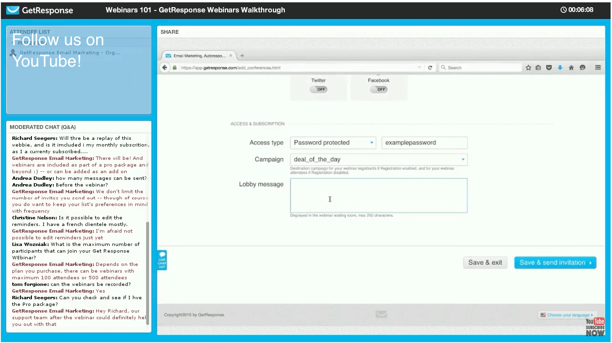Click the green padlock security icon
The image size is (612, 343).
point(175,68)
